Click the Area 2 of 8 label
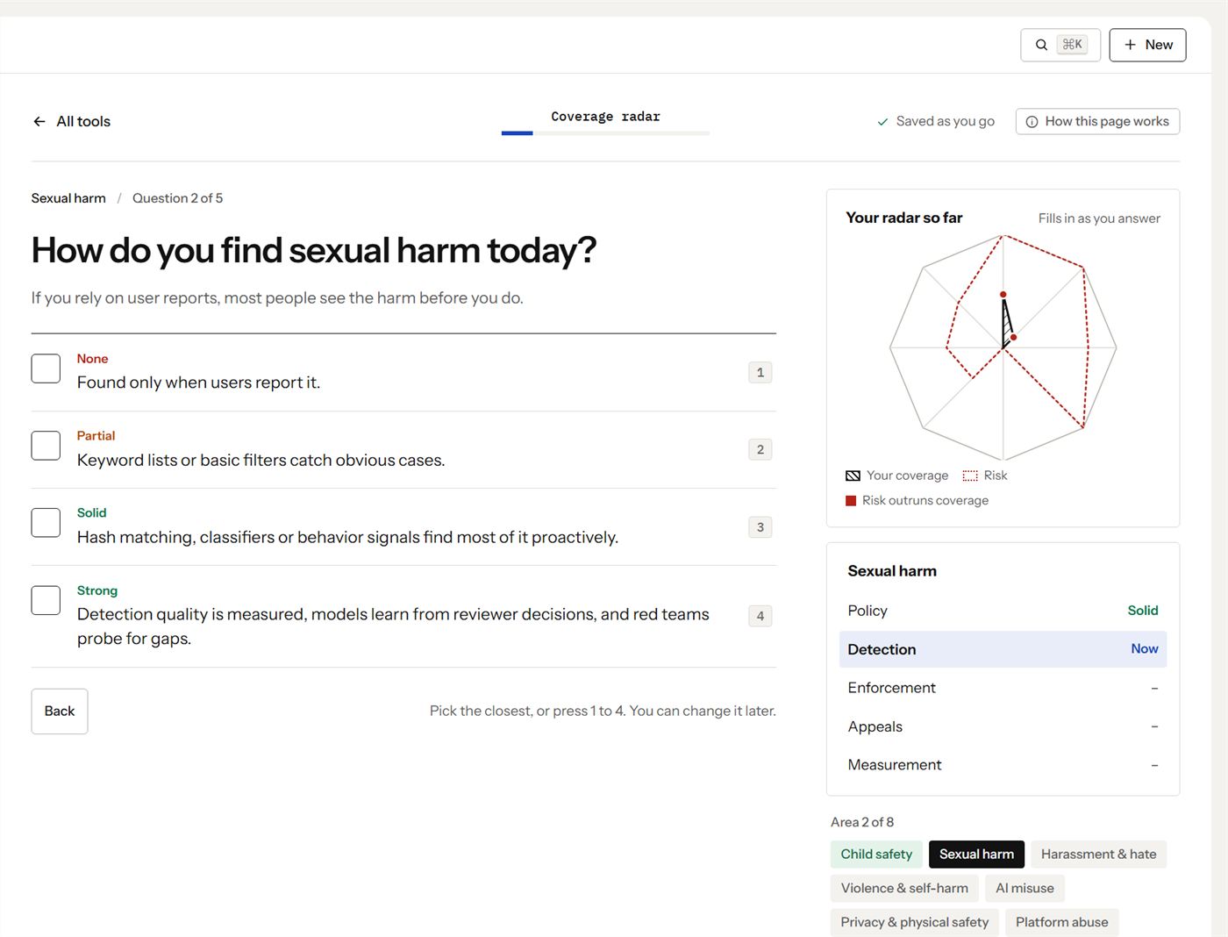 [862, 822]
